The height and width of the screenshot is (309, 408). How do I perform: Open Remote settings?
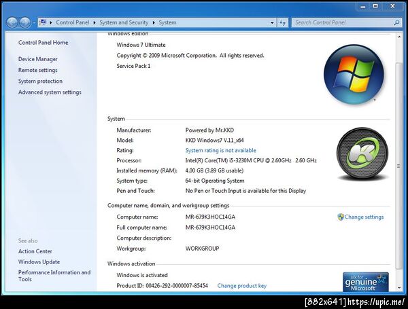click(38, 70)
